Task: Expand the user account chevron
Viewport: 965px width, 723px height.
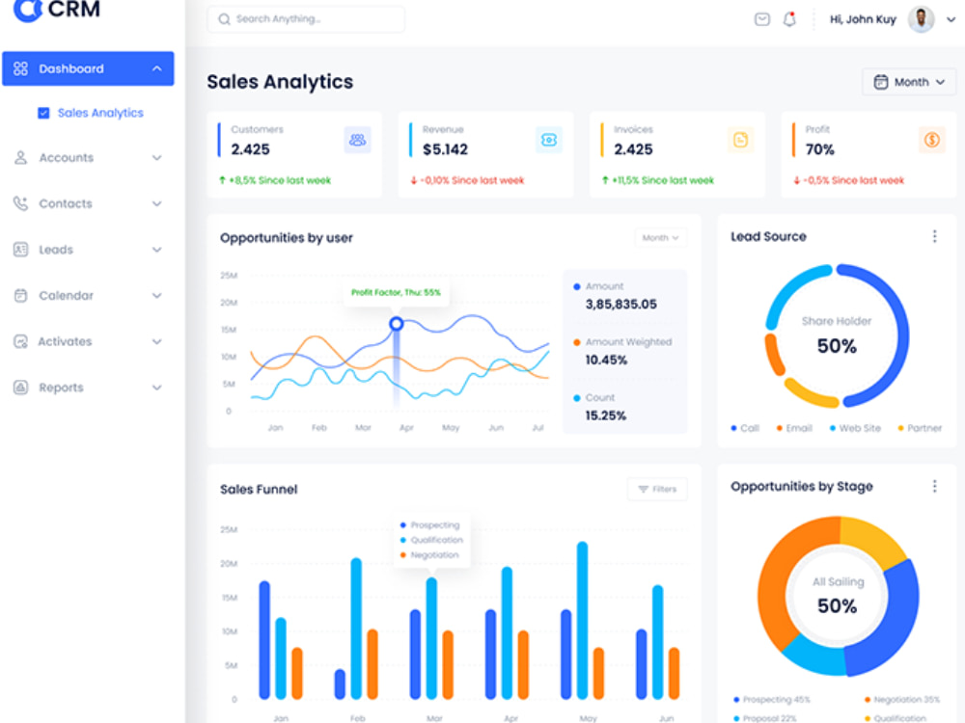Action: pos(951,19)
